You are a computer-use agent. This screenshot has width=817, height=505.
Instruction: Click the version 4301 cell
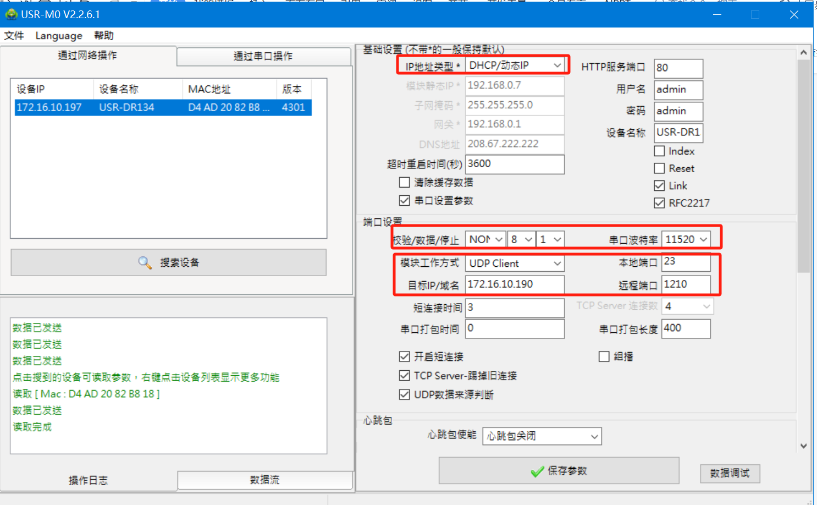293,107
